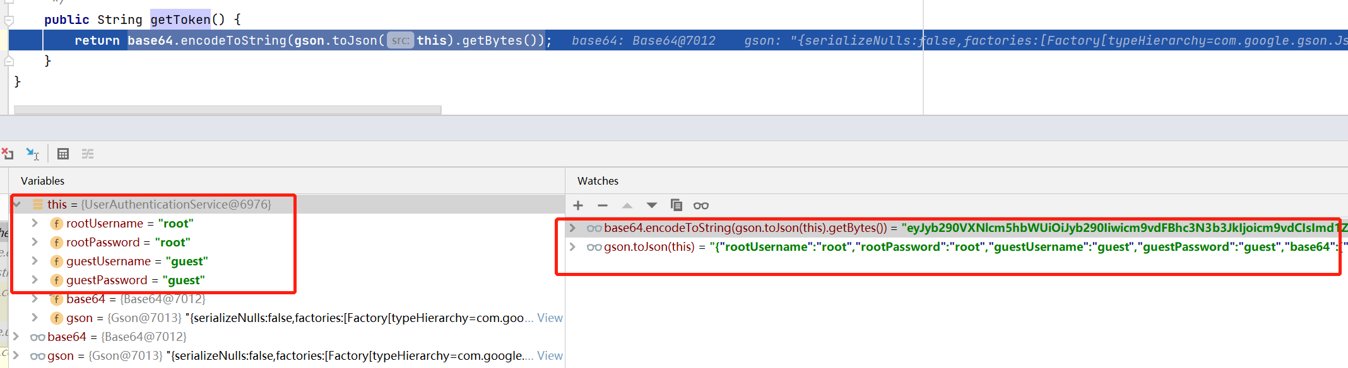The height and width of the screenshot is (368, 1348).
Task: Expand base64.encodeToString watch result
Action: click(572, 227)
